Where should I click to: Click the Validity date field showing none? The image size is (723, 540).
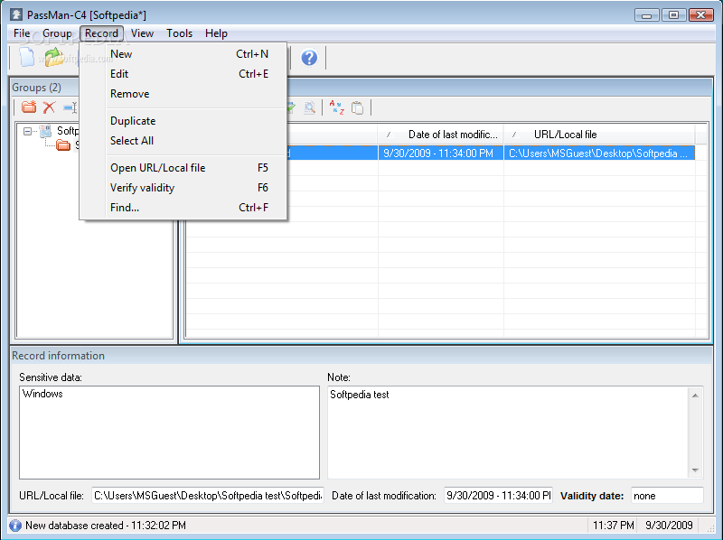click(667, 496)
